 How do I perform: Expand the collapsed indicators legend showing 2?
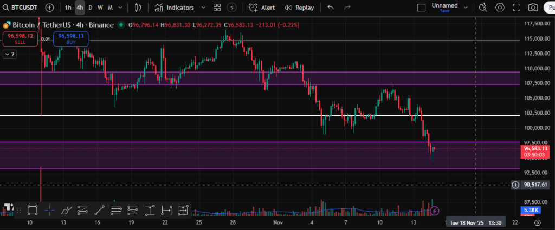pos(9,54)
